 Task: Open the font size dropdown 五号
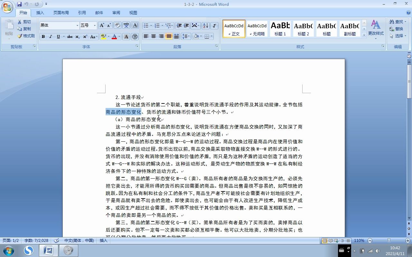pos(95,25)
